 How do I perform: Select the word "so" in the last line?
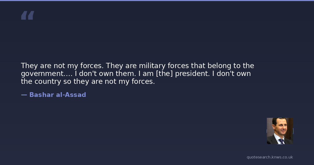[67, 81]
